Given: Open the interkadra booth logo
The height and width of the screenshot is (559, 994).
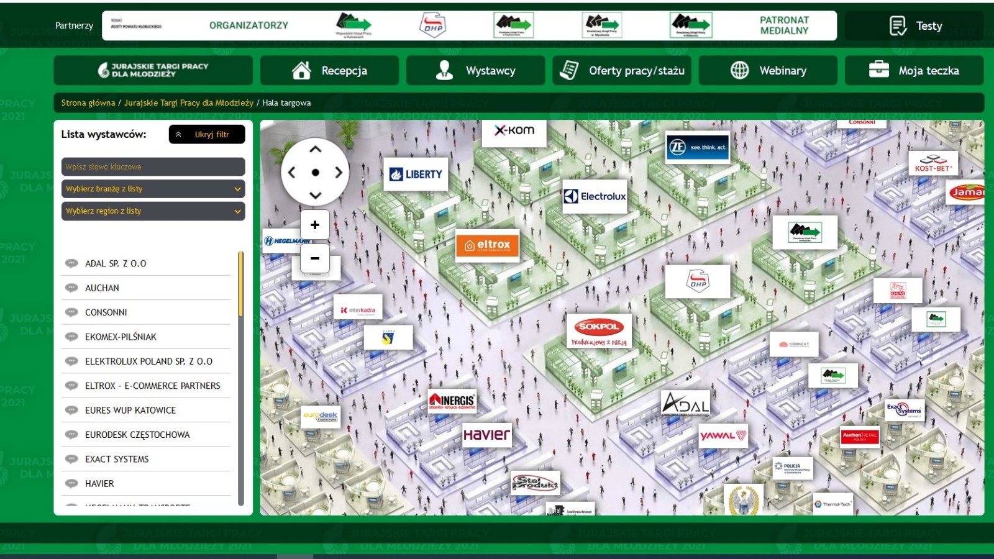Looking at the screenshot, I should (358, 308).
